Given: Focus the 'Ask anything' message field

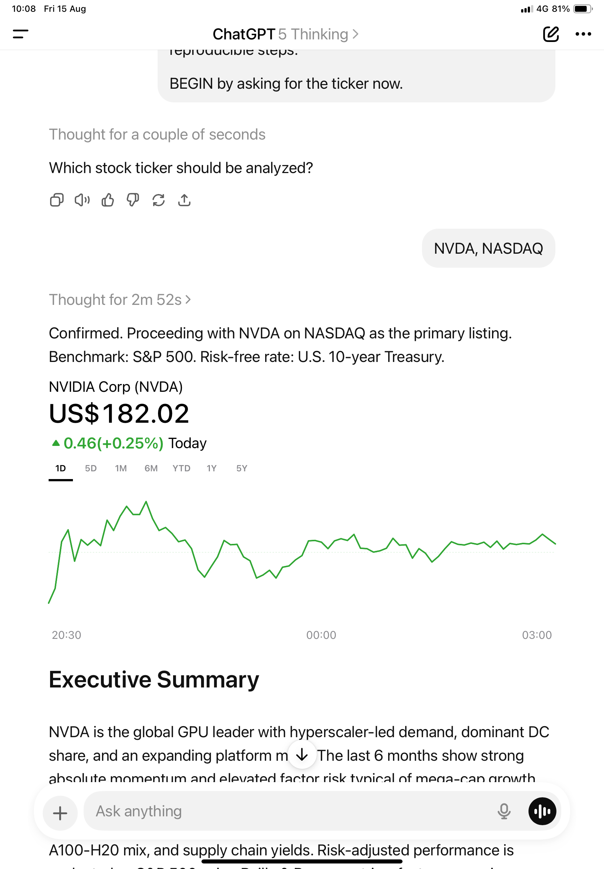Looking at the screenshot, I should (x=288, y=811).
